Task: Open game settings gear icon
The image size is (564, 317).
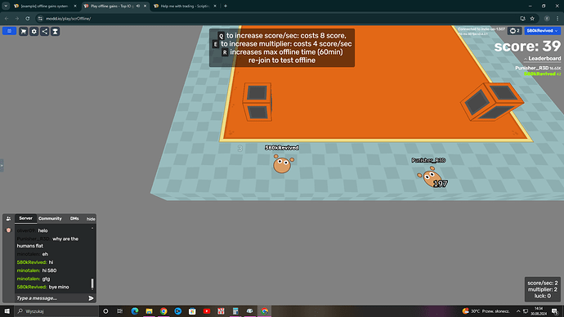Action: [x=34, y=32]
